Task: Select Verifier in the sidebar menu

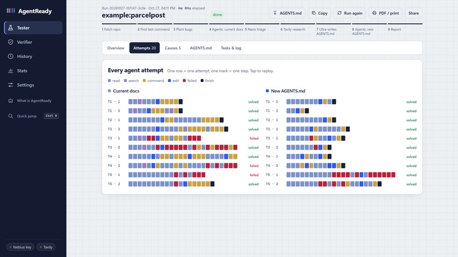Action: [x=34, y=42]
